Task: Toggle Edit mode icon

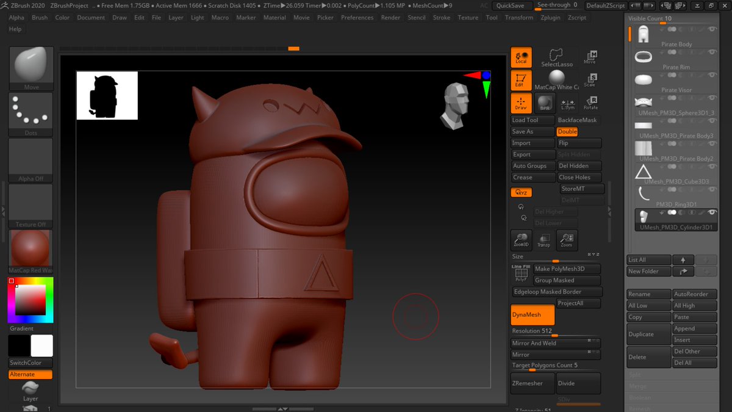Action: coord(521,80)
